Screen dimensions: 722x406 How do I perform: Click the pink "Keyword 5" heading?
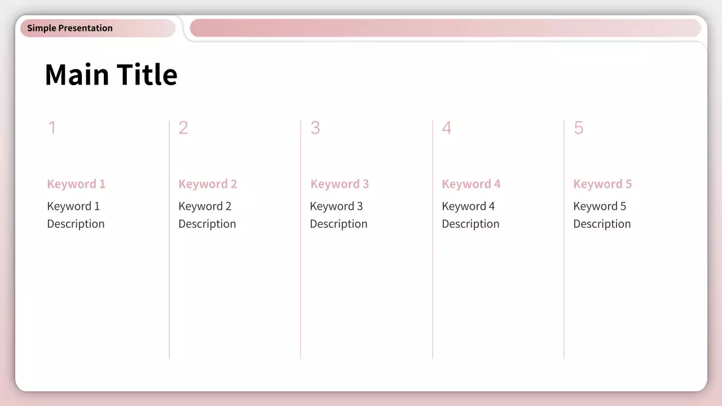602,184
